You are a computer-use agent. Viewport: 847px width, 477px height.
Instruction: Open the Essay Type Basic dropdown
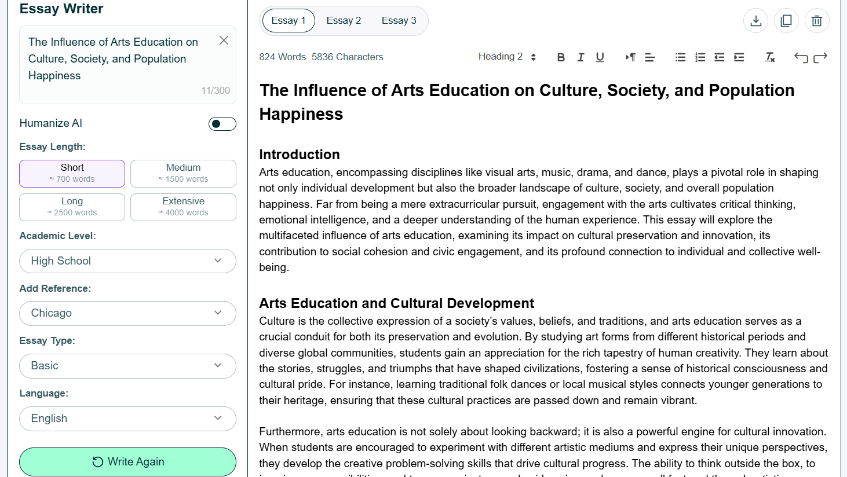pyautogui.click(x=127, y=366)
